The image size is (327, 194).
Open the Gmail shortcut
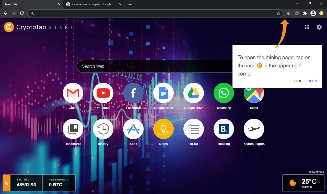[73, 93]
